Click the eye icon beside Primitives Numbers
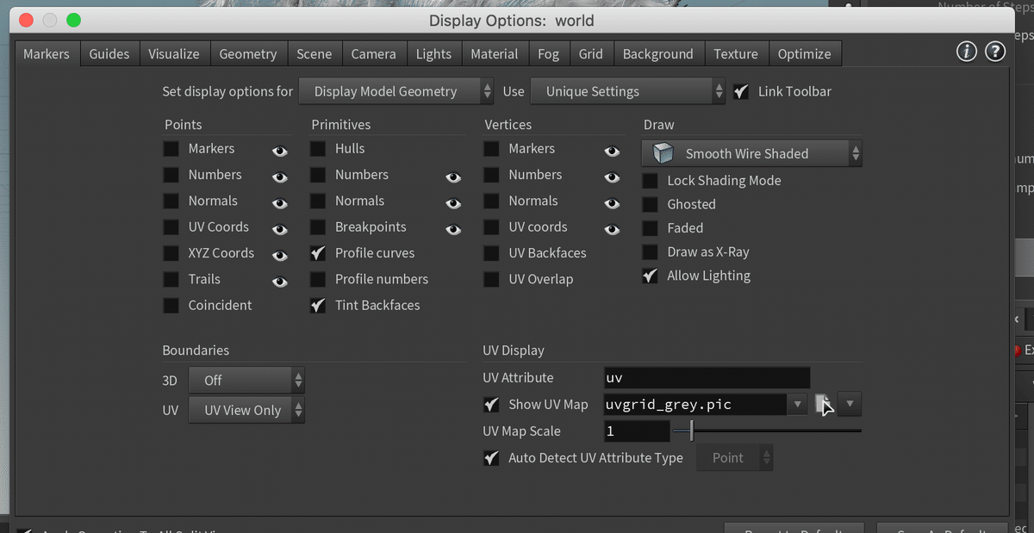1034x533 pixels. coord(453,177)
